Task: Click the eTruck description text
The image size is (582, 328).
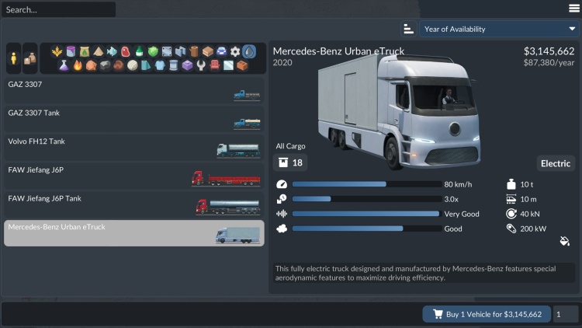Action: [415, 273]
